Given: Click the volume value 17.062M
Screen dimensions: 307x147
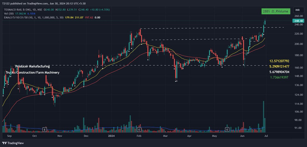Looking at the screenshot, I should [x=20, y=14].
